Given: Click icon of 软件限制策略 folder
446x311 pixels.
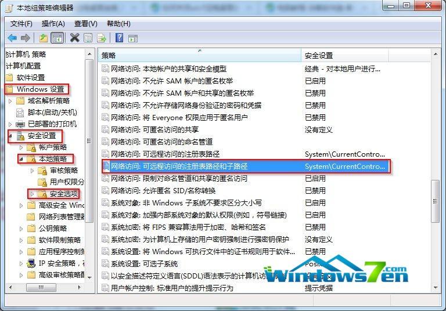Looking at the screenshot, I should pyautogui.click(x=31, y=240).
